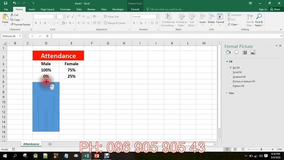The image size is (284, 160).
Task: Close the Format Picture pane
Action: [280, 45]
